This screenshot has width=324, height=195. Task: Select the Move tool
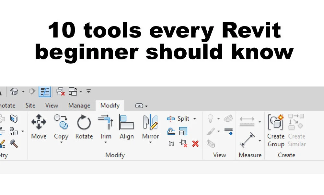click(x=39, y=127)
